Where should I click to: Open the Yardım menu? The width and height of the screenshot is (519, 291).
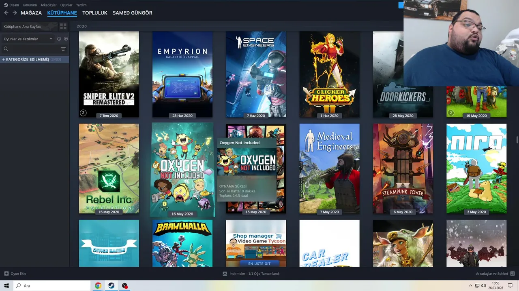click(81, 5)
